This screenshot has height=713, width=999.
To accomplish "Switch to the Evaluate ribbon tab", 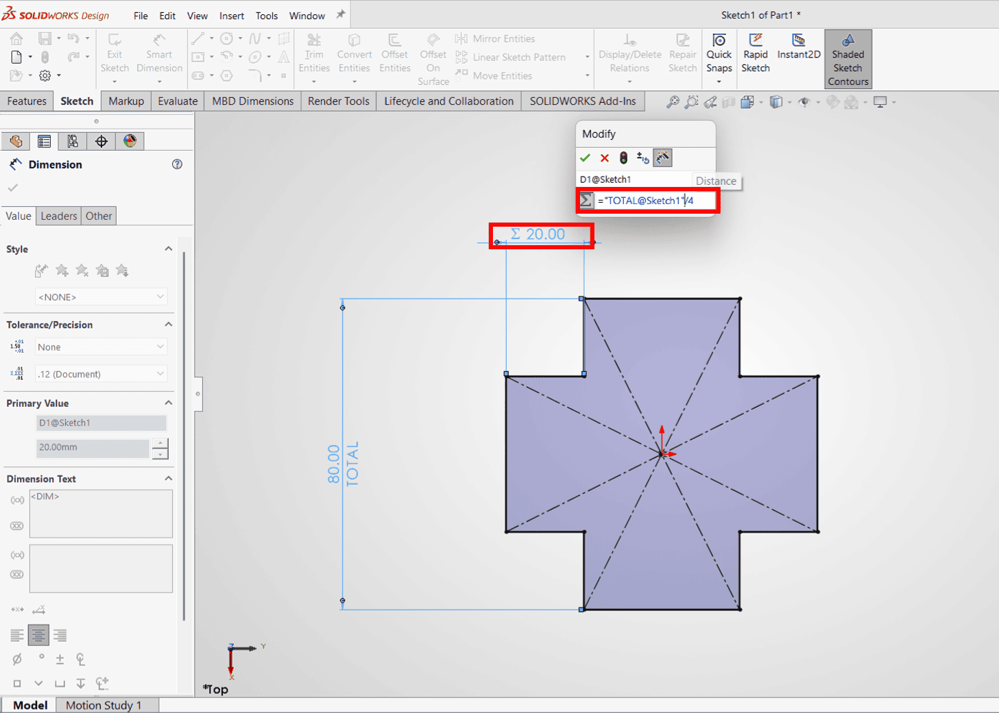I will [x=178, y=101].
